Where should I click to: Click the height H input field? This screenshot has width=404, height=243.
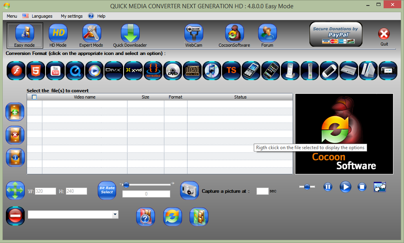click(x=76, y=191)
